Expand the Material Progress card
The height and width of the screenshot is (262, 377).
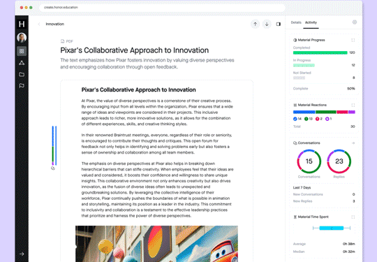click(353, 41)
